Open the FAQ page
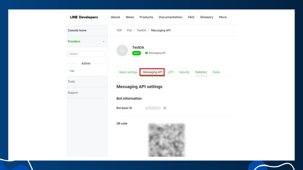303x170 pixels. [191, 17]
